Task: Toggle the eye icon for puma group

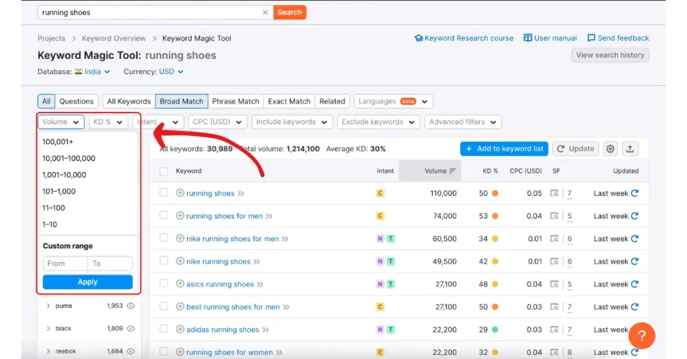Action: pos(131,305)
